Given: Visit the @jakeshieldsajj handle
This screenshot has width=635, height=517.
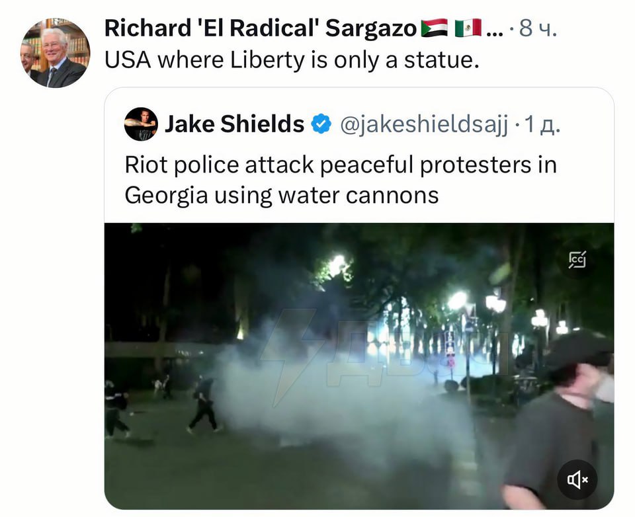Looking at the screenshot, I should pos(423,124).
